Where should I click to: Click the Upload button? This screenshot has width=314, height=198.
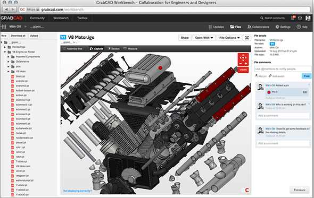(34, 36)
